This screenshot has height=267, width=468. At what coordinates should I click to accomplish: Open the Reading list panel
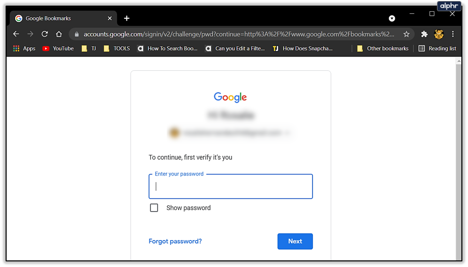[437, 48]
